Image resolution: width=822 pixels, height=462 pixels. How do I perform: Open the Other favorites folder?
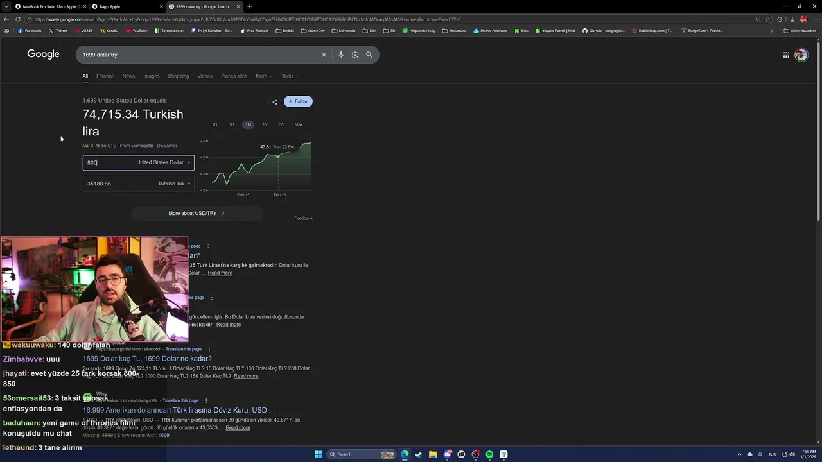point(800,31)
